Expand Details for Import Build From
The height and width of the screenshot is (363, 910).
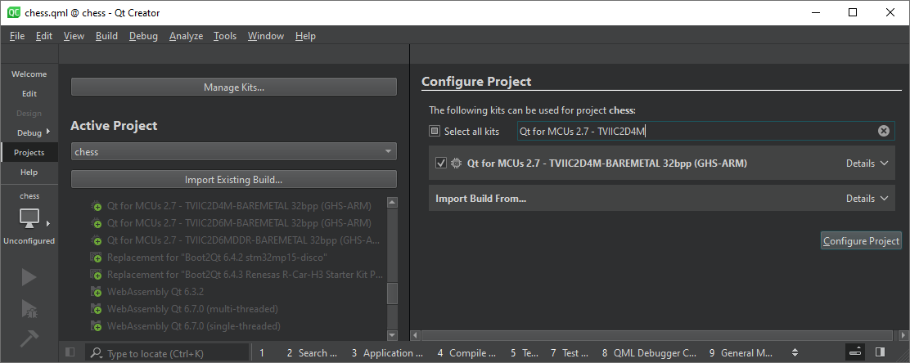point(867,199)
